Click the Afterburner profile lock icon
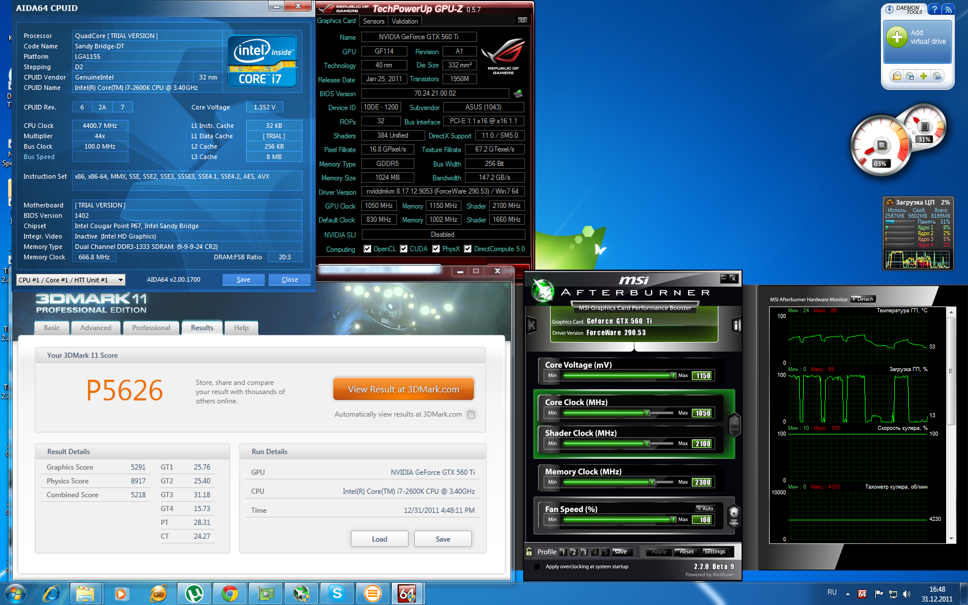The width and height of the screenshot is (968, 605). pos(529,551)
